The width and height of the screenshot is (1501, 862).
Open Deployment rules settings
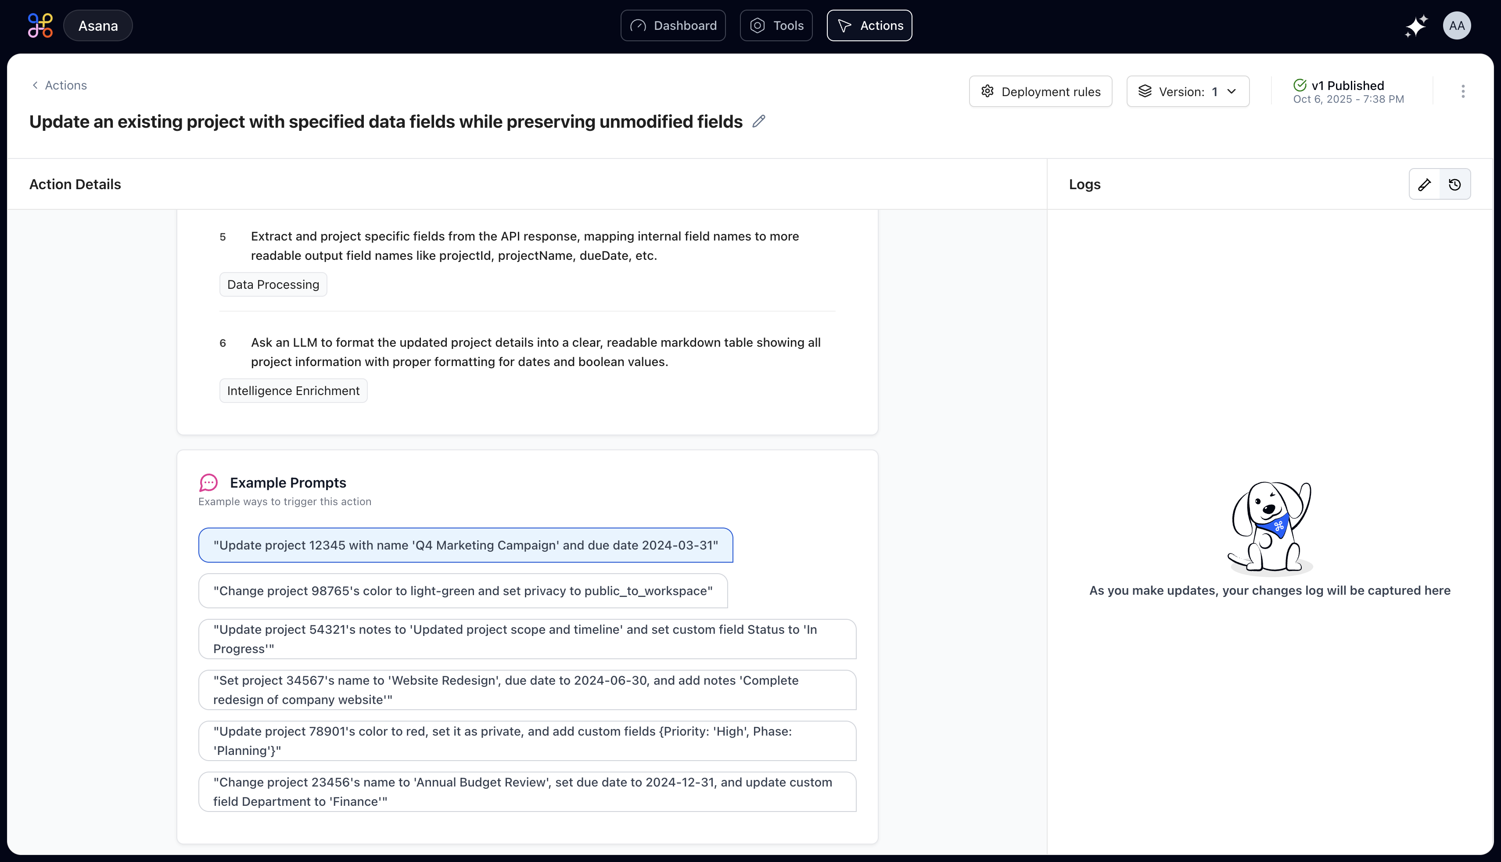1041,91
